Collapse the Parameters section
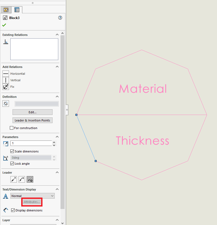 (x=57, y=137)
